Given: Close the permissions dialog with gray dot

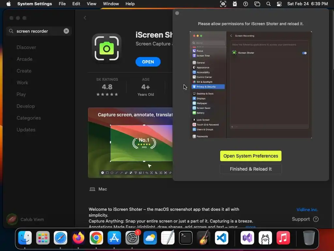Looking at the screenshot, I should coord(177,13).
